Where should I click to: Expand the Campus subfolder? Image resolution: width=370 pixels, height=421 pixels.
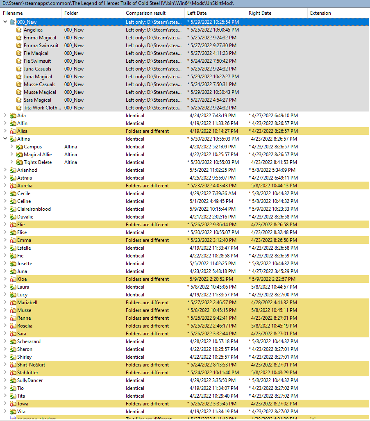(11, 146)
